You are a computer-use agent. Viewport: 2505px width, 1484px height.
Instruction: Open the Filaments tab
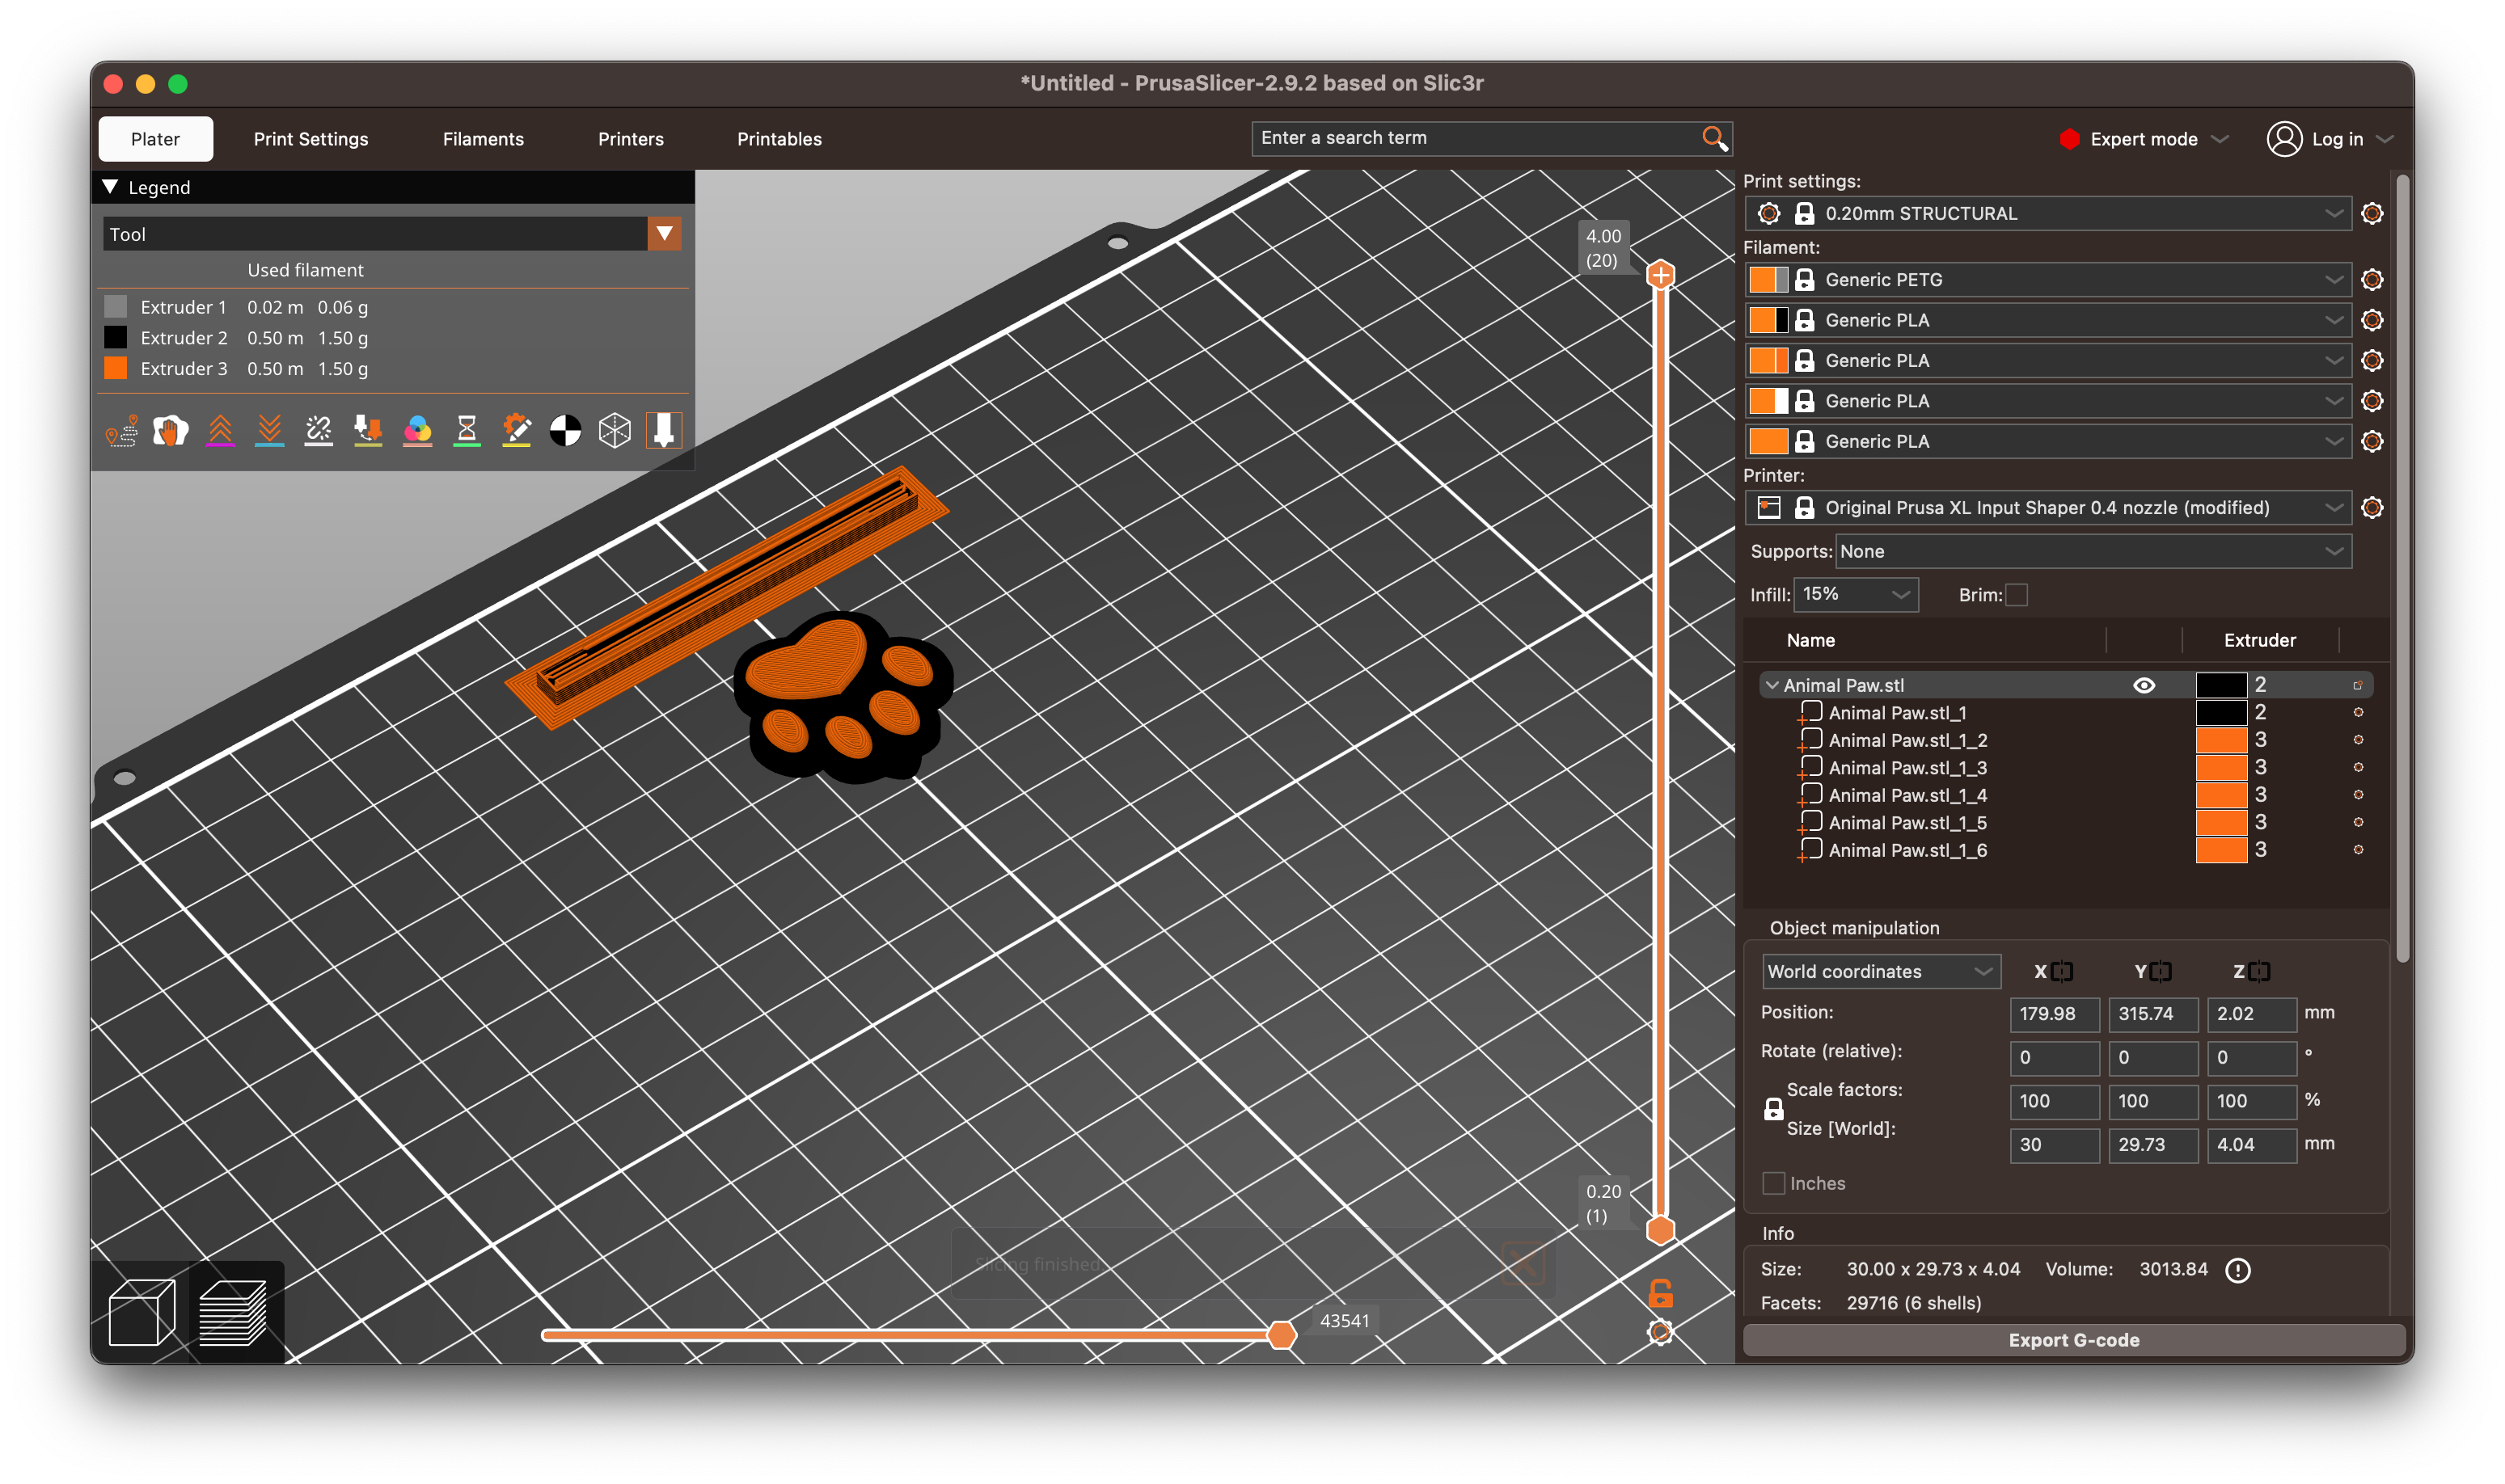(x=484, y=139)
